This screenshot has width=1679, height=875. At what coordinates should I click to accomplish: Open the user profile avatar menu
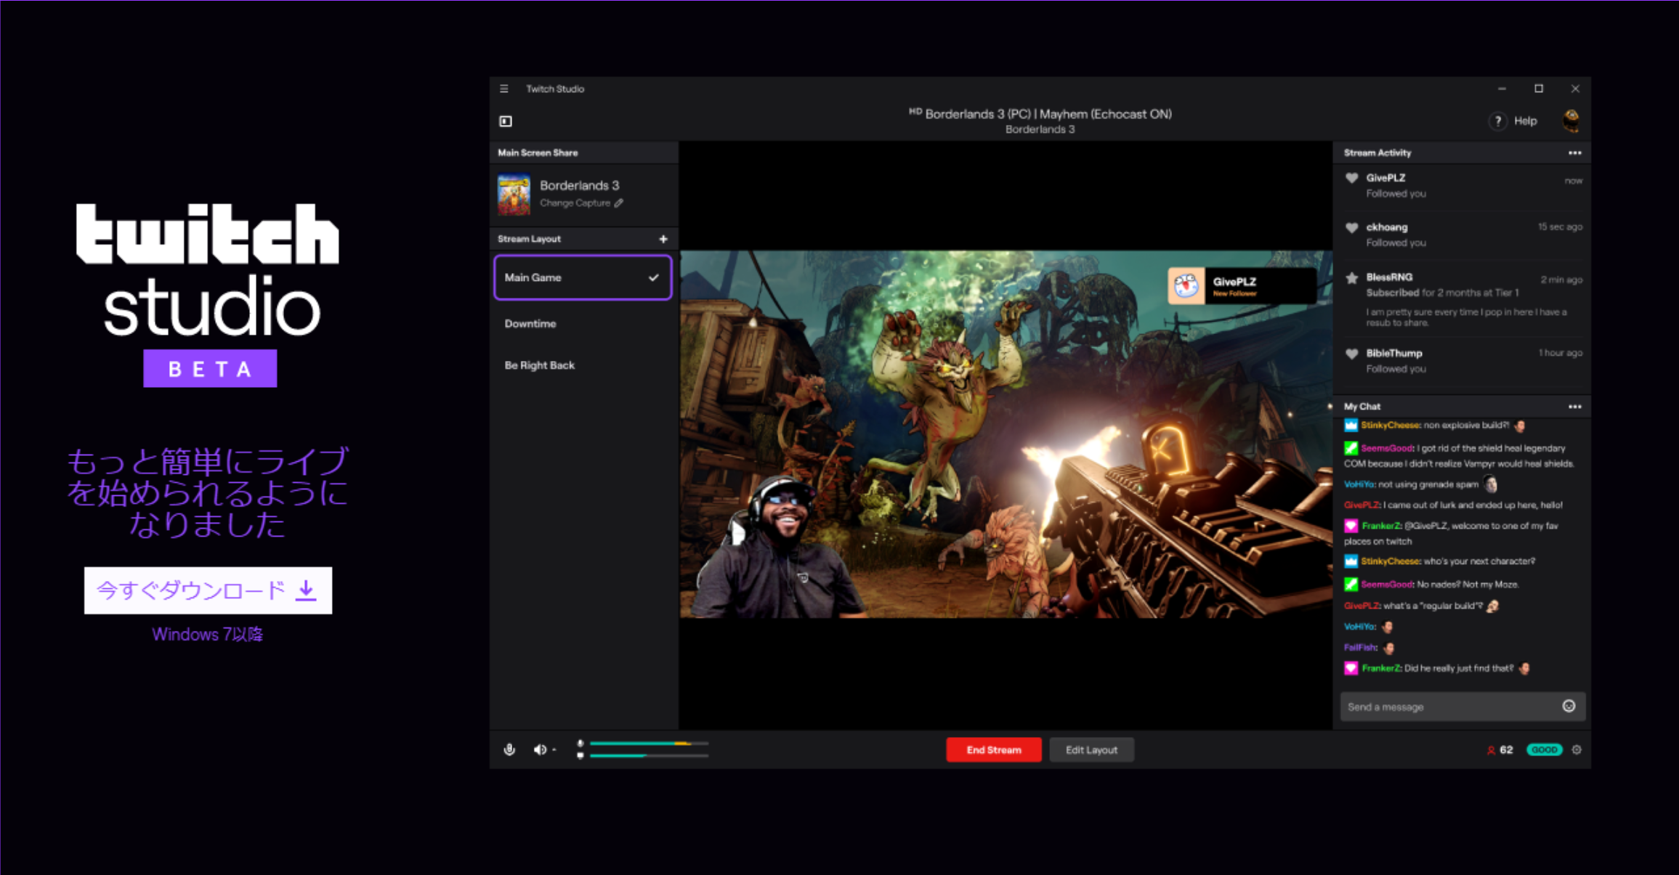click(x=1571, y=121)
